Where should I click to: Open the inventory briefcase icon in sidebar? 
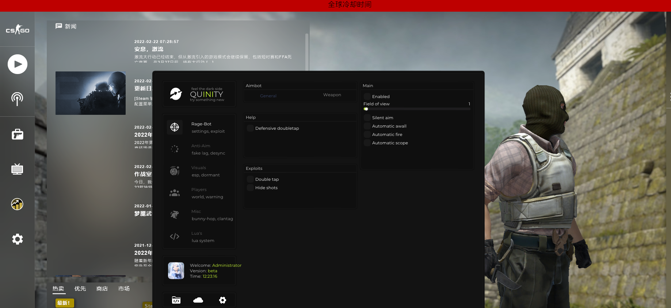pos(17,134)
